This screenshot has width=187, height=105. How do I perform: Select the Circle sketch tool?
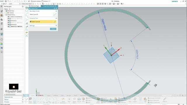[27, 10]
